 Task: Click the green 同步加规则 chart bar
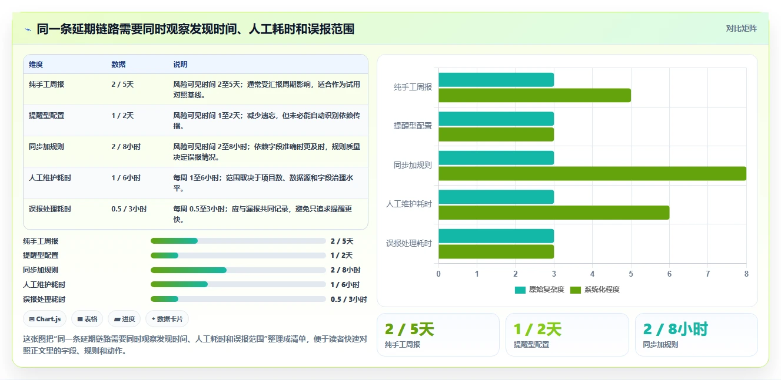(592, 173)
